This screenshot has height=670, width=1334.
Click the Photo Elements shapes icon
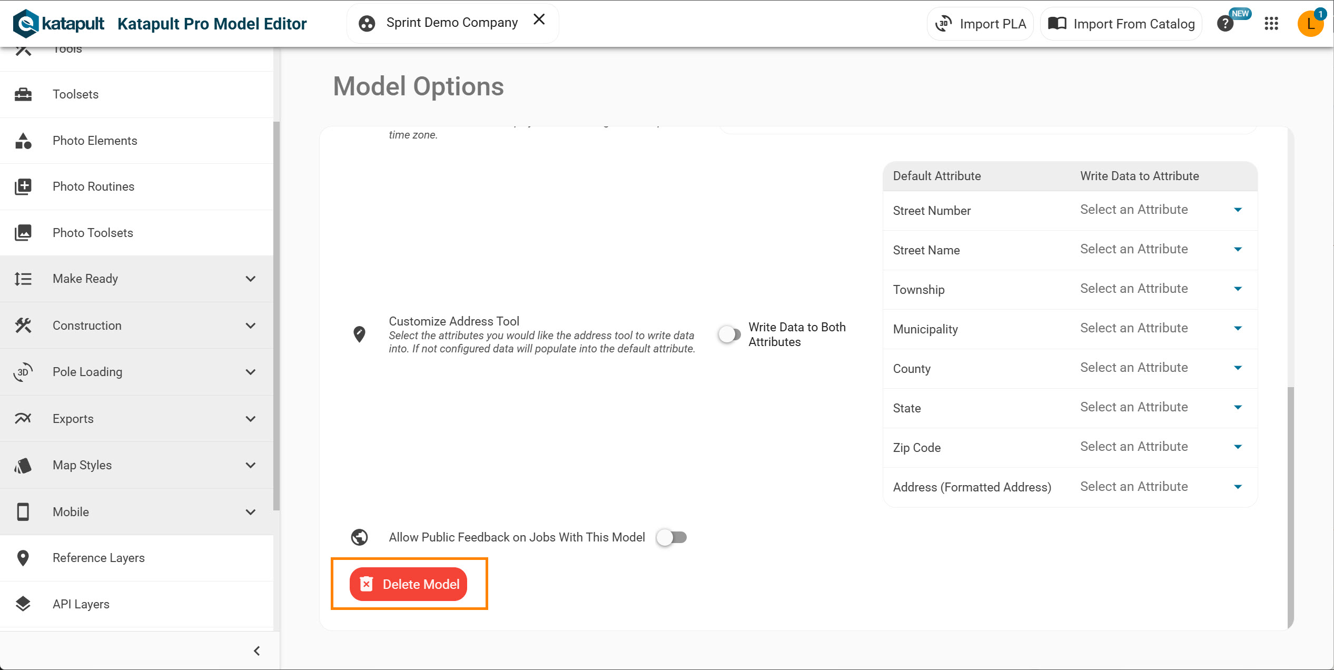coord(23,141)
